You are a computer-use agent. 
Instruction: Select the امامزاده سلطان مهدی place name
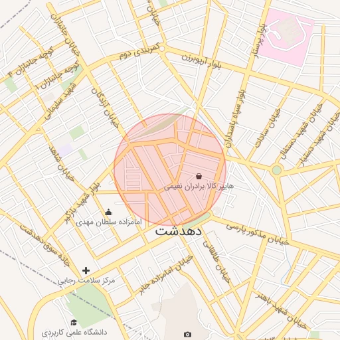pos(109,222)
